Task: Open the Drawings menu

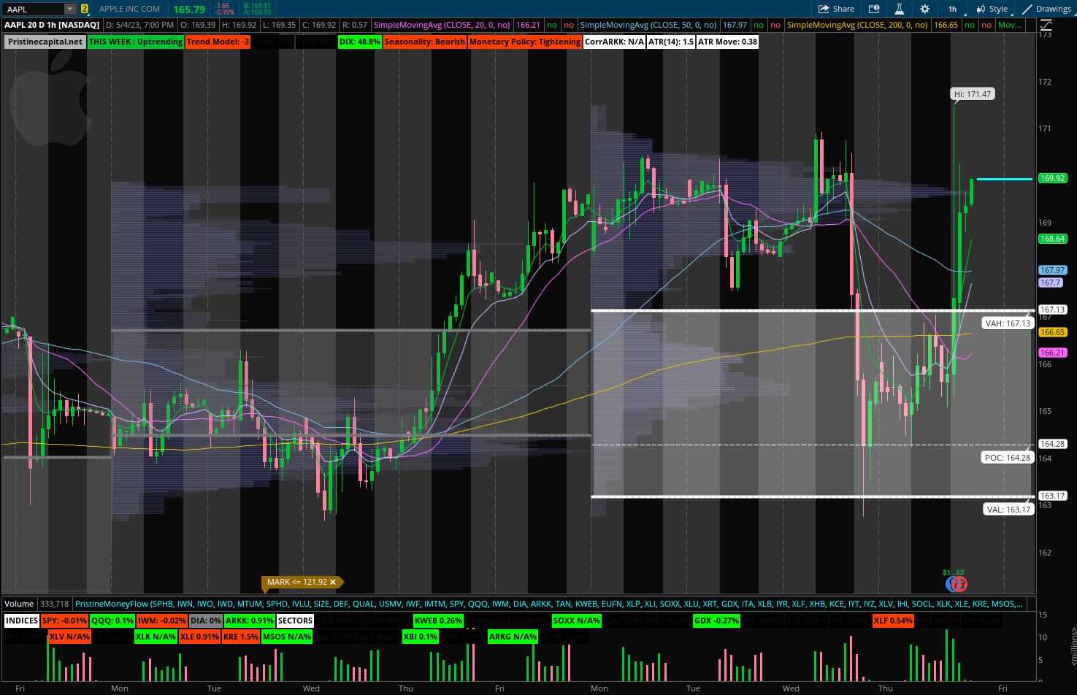Action: (x=1046, y=9)
